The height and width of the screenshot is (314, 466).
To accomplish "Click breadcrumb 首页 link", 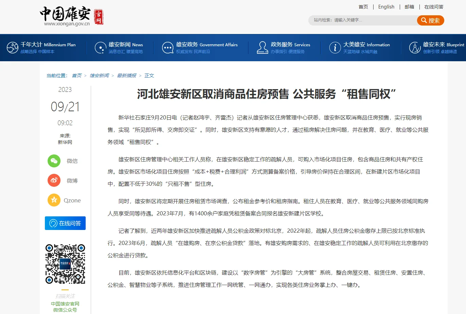I will 77,76.
